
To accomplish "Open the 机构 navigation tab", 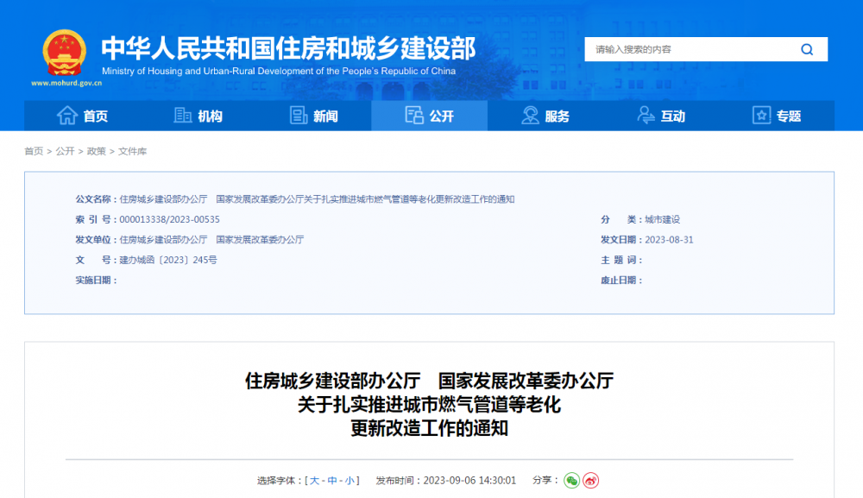I will click(198, 116).
